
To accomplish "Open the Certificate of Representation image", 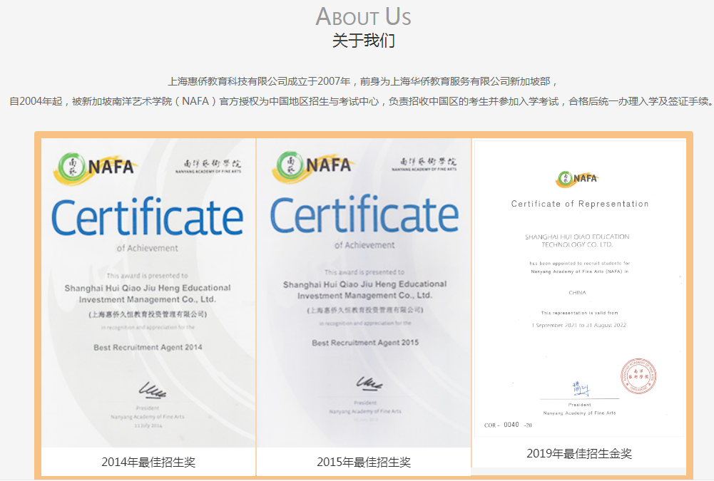I will 579,289.
